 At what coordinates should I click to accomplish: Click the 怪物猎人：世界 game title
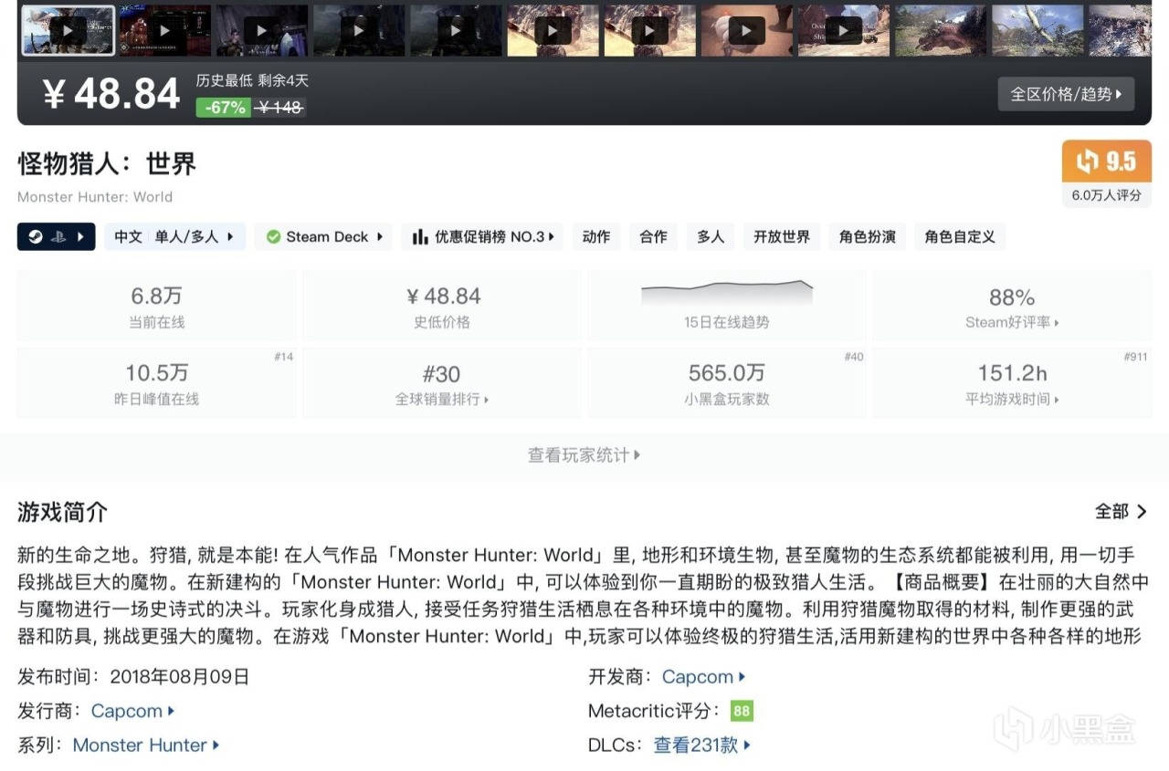pos(107,164)
